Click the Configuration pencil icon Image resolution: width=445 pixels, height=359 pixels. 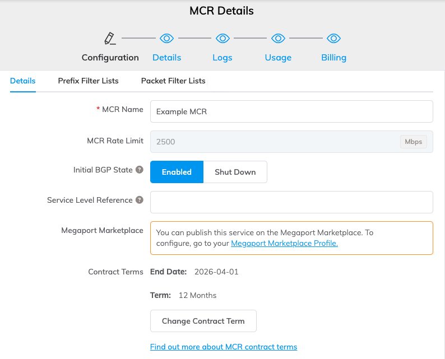coord(110,38)
